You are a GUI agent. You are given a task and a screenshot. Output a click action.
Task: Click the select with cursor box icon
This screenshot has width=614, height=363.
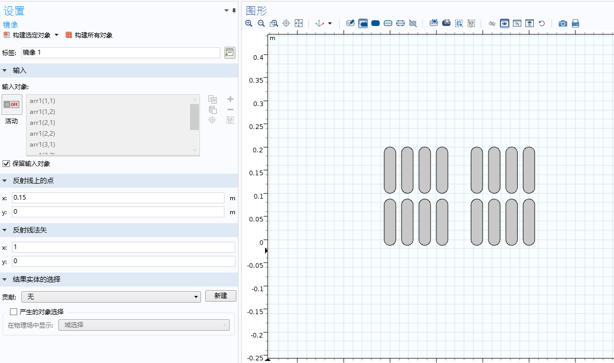pyautogui.click(x=459, y=23)
